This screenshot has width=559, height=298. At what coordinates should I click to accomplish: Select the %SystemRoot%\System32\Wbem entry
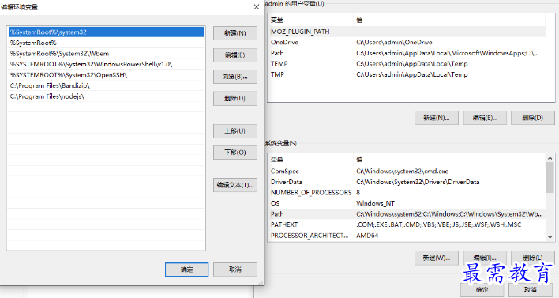(107, 54)
